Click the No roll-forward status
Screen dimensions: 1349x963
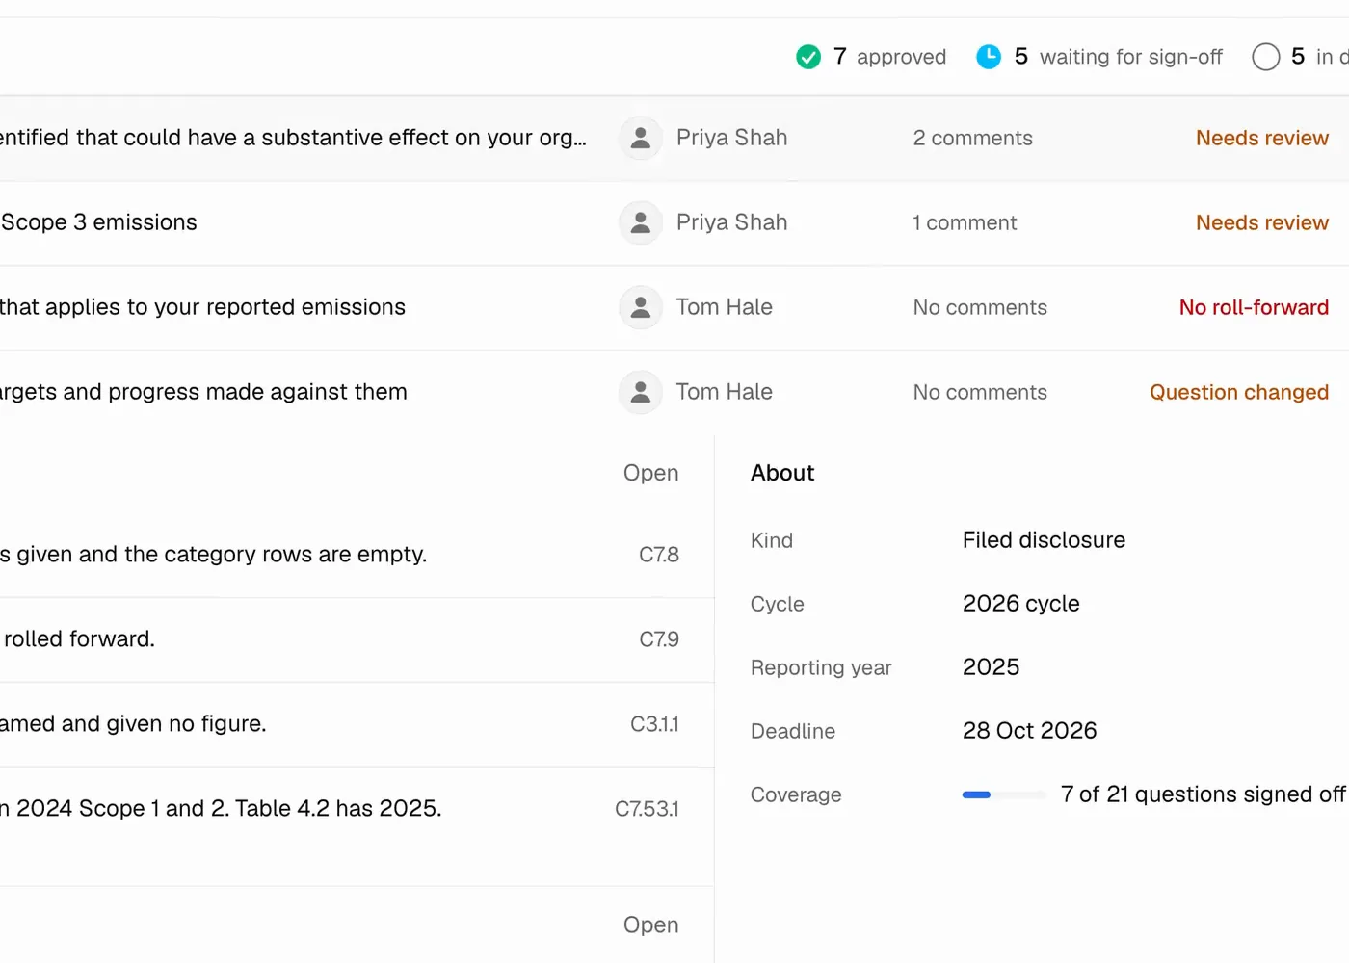tap(1254, 308)
